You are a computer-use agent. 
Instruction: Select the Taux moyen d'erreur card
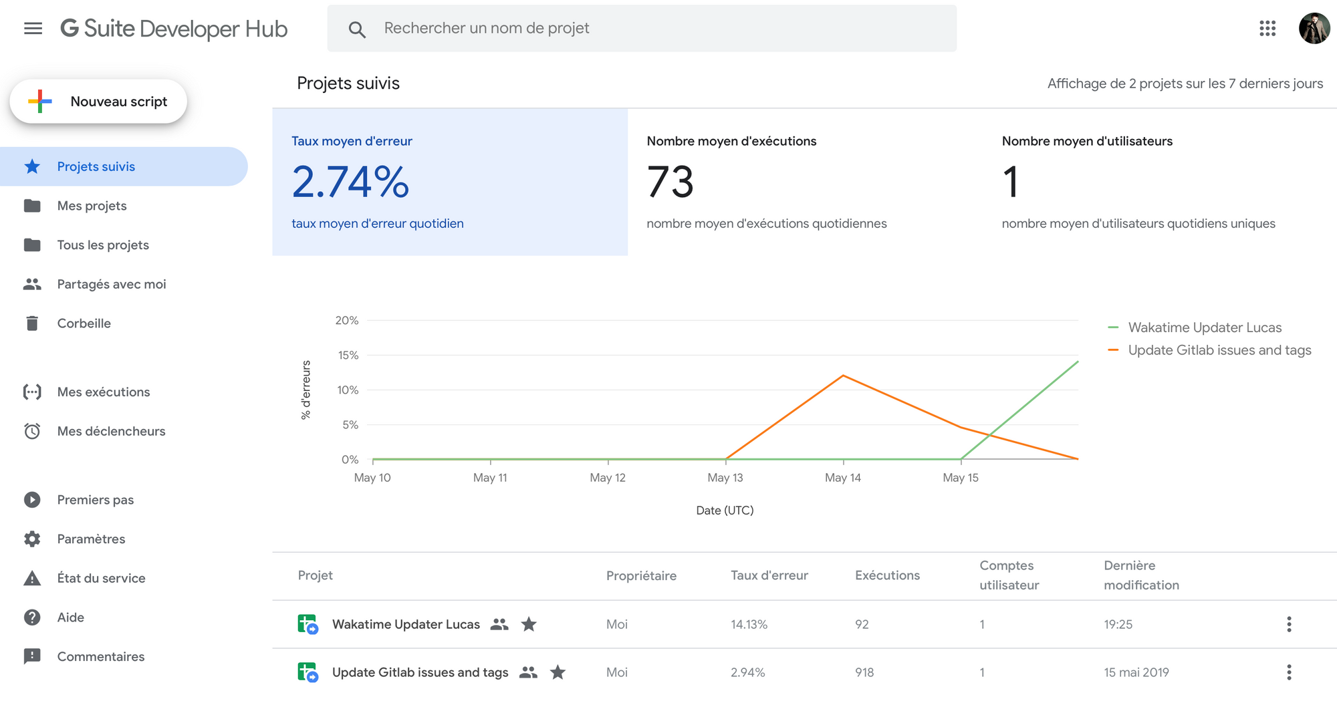click(450, 182)
